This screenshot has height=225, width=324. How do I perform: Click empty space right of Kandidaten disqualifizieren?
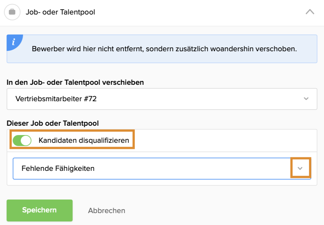(x=225, y=141)
